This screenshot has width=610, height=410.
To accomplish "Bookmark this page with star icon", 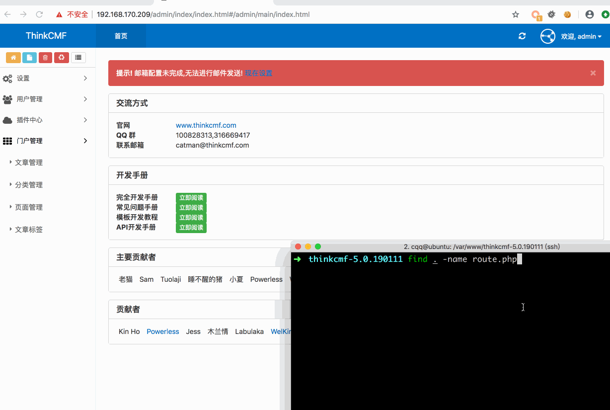I will point(516,14).
